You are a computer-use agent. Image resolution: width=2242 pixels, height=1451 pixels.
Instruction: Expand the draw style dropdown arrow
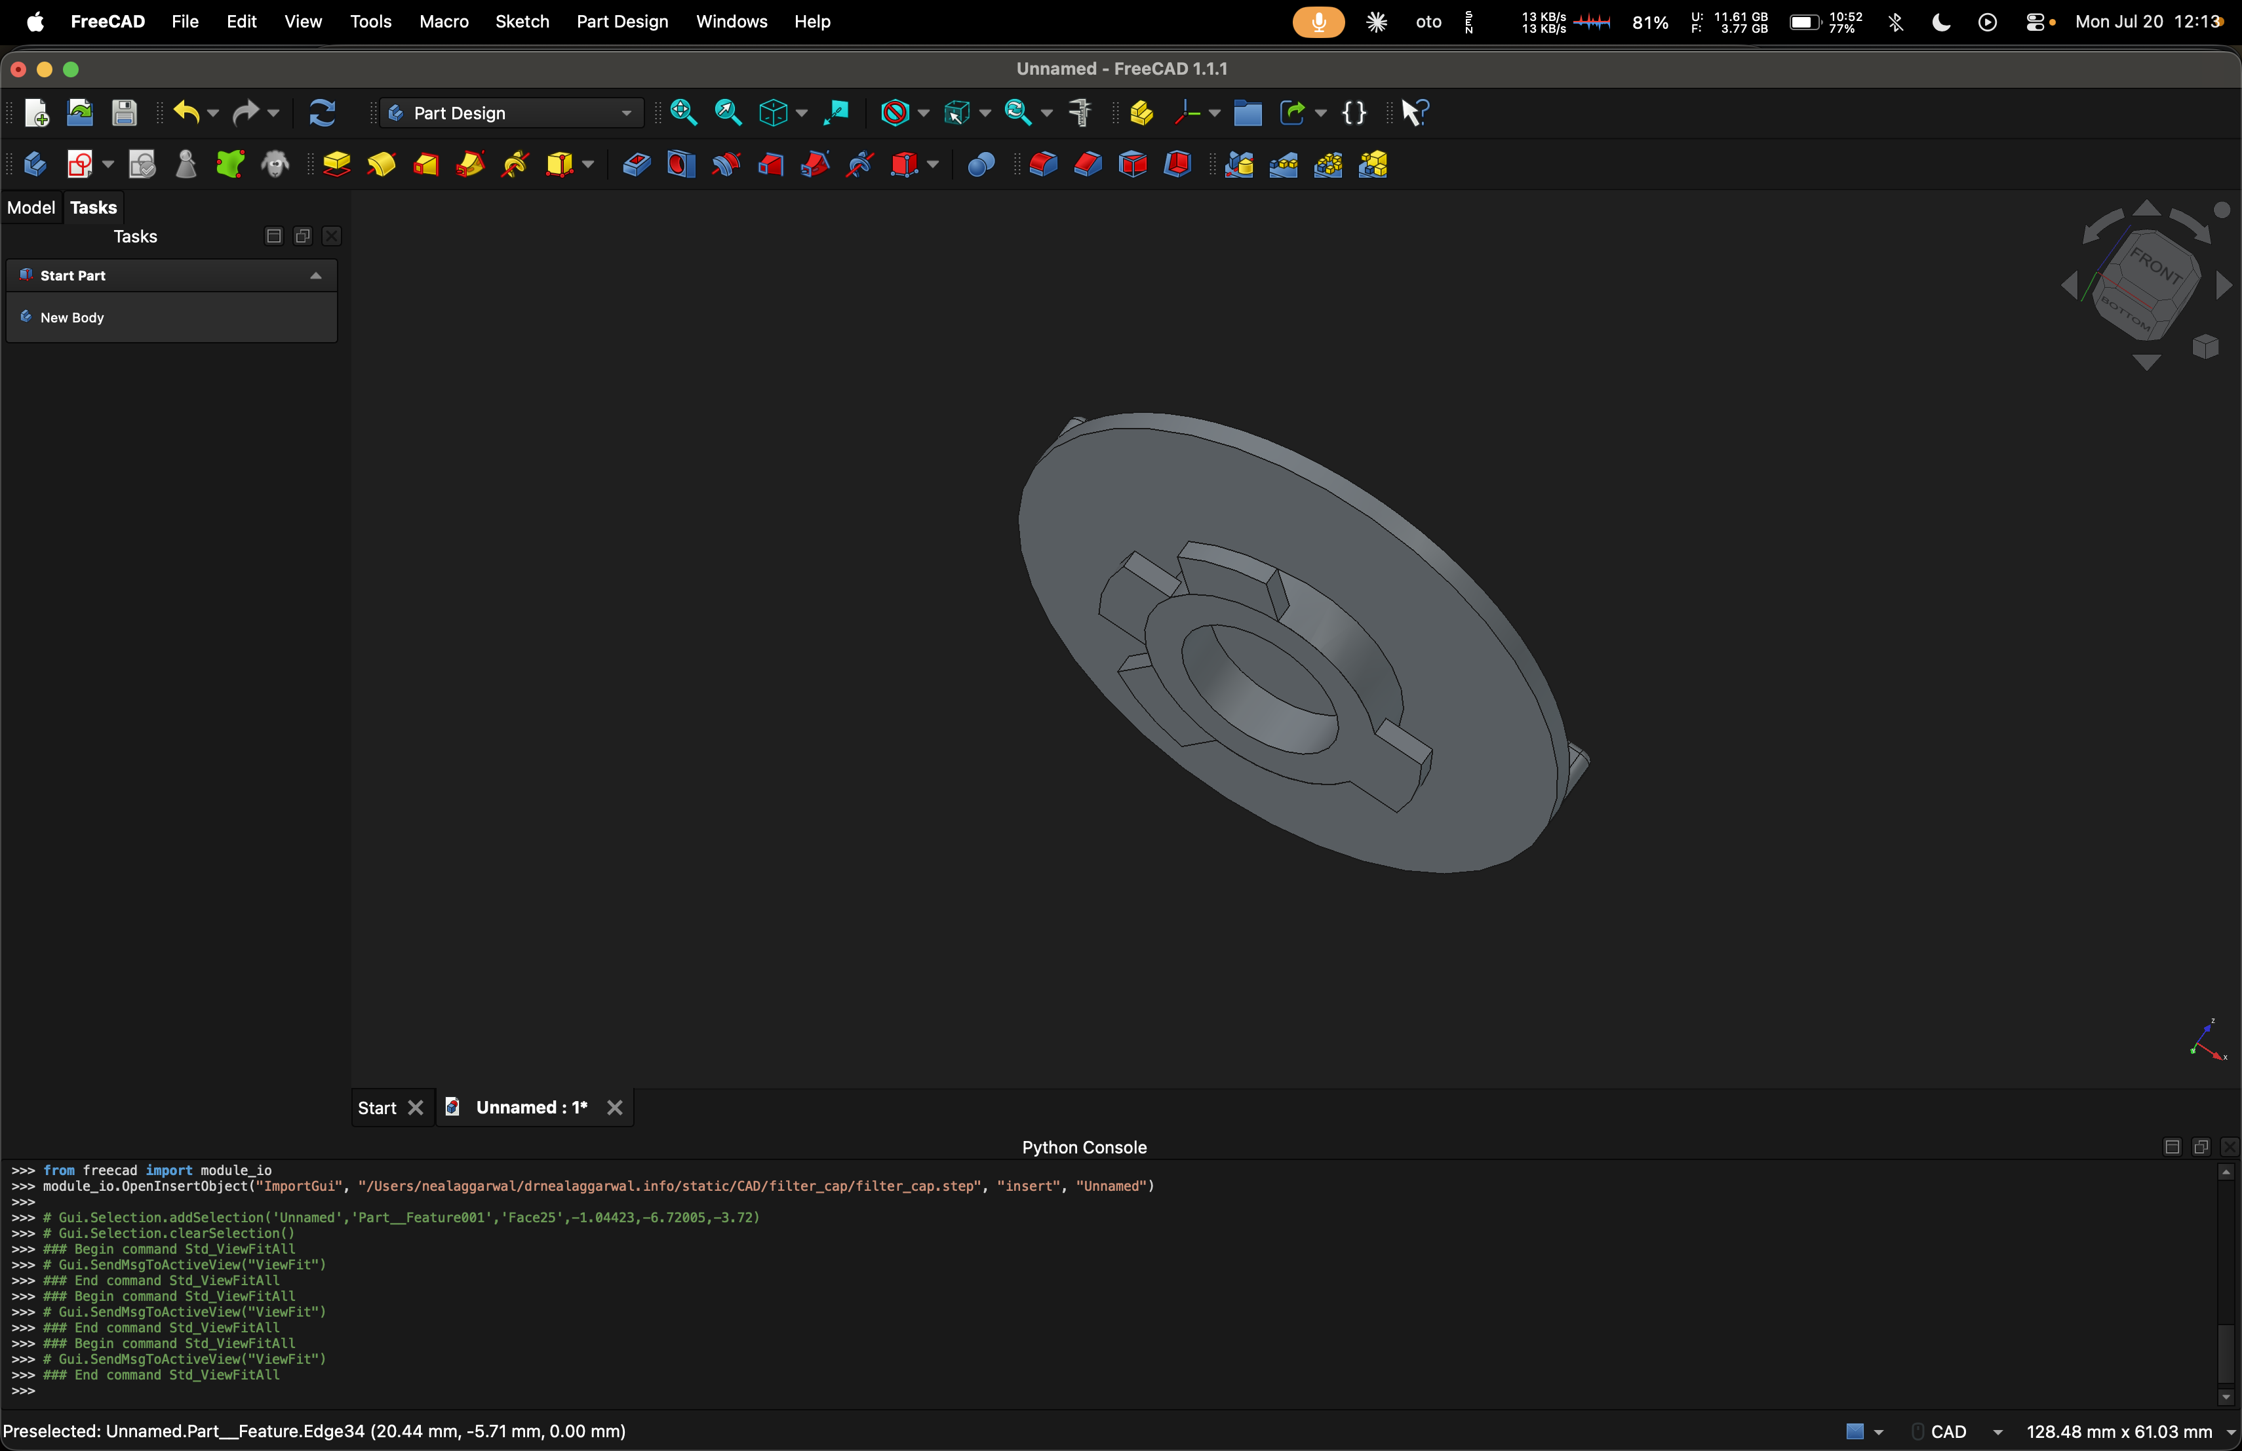[x=924, y=113]
